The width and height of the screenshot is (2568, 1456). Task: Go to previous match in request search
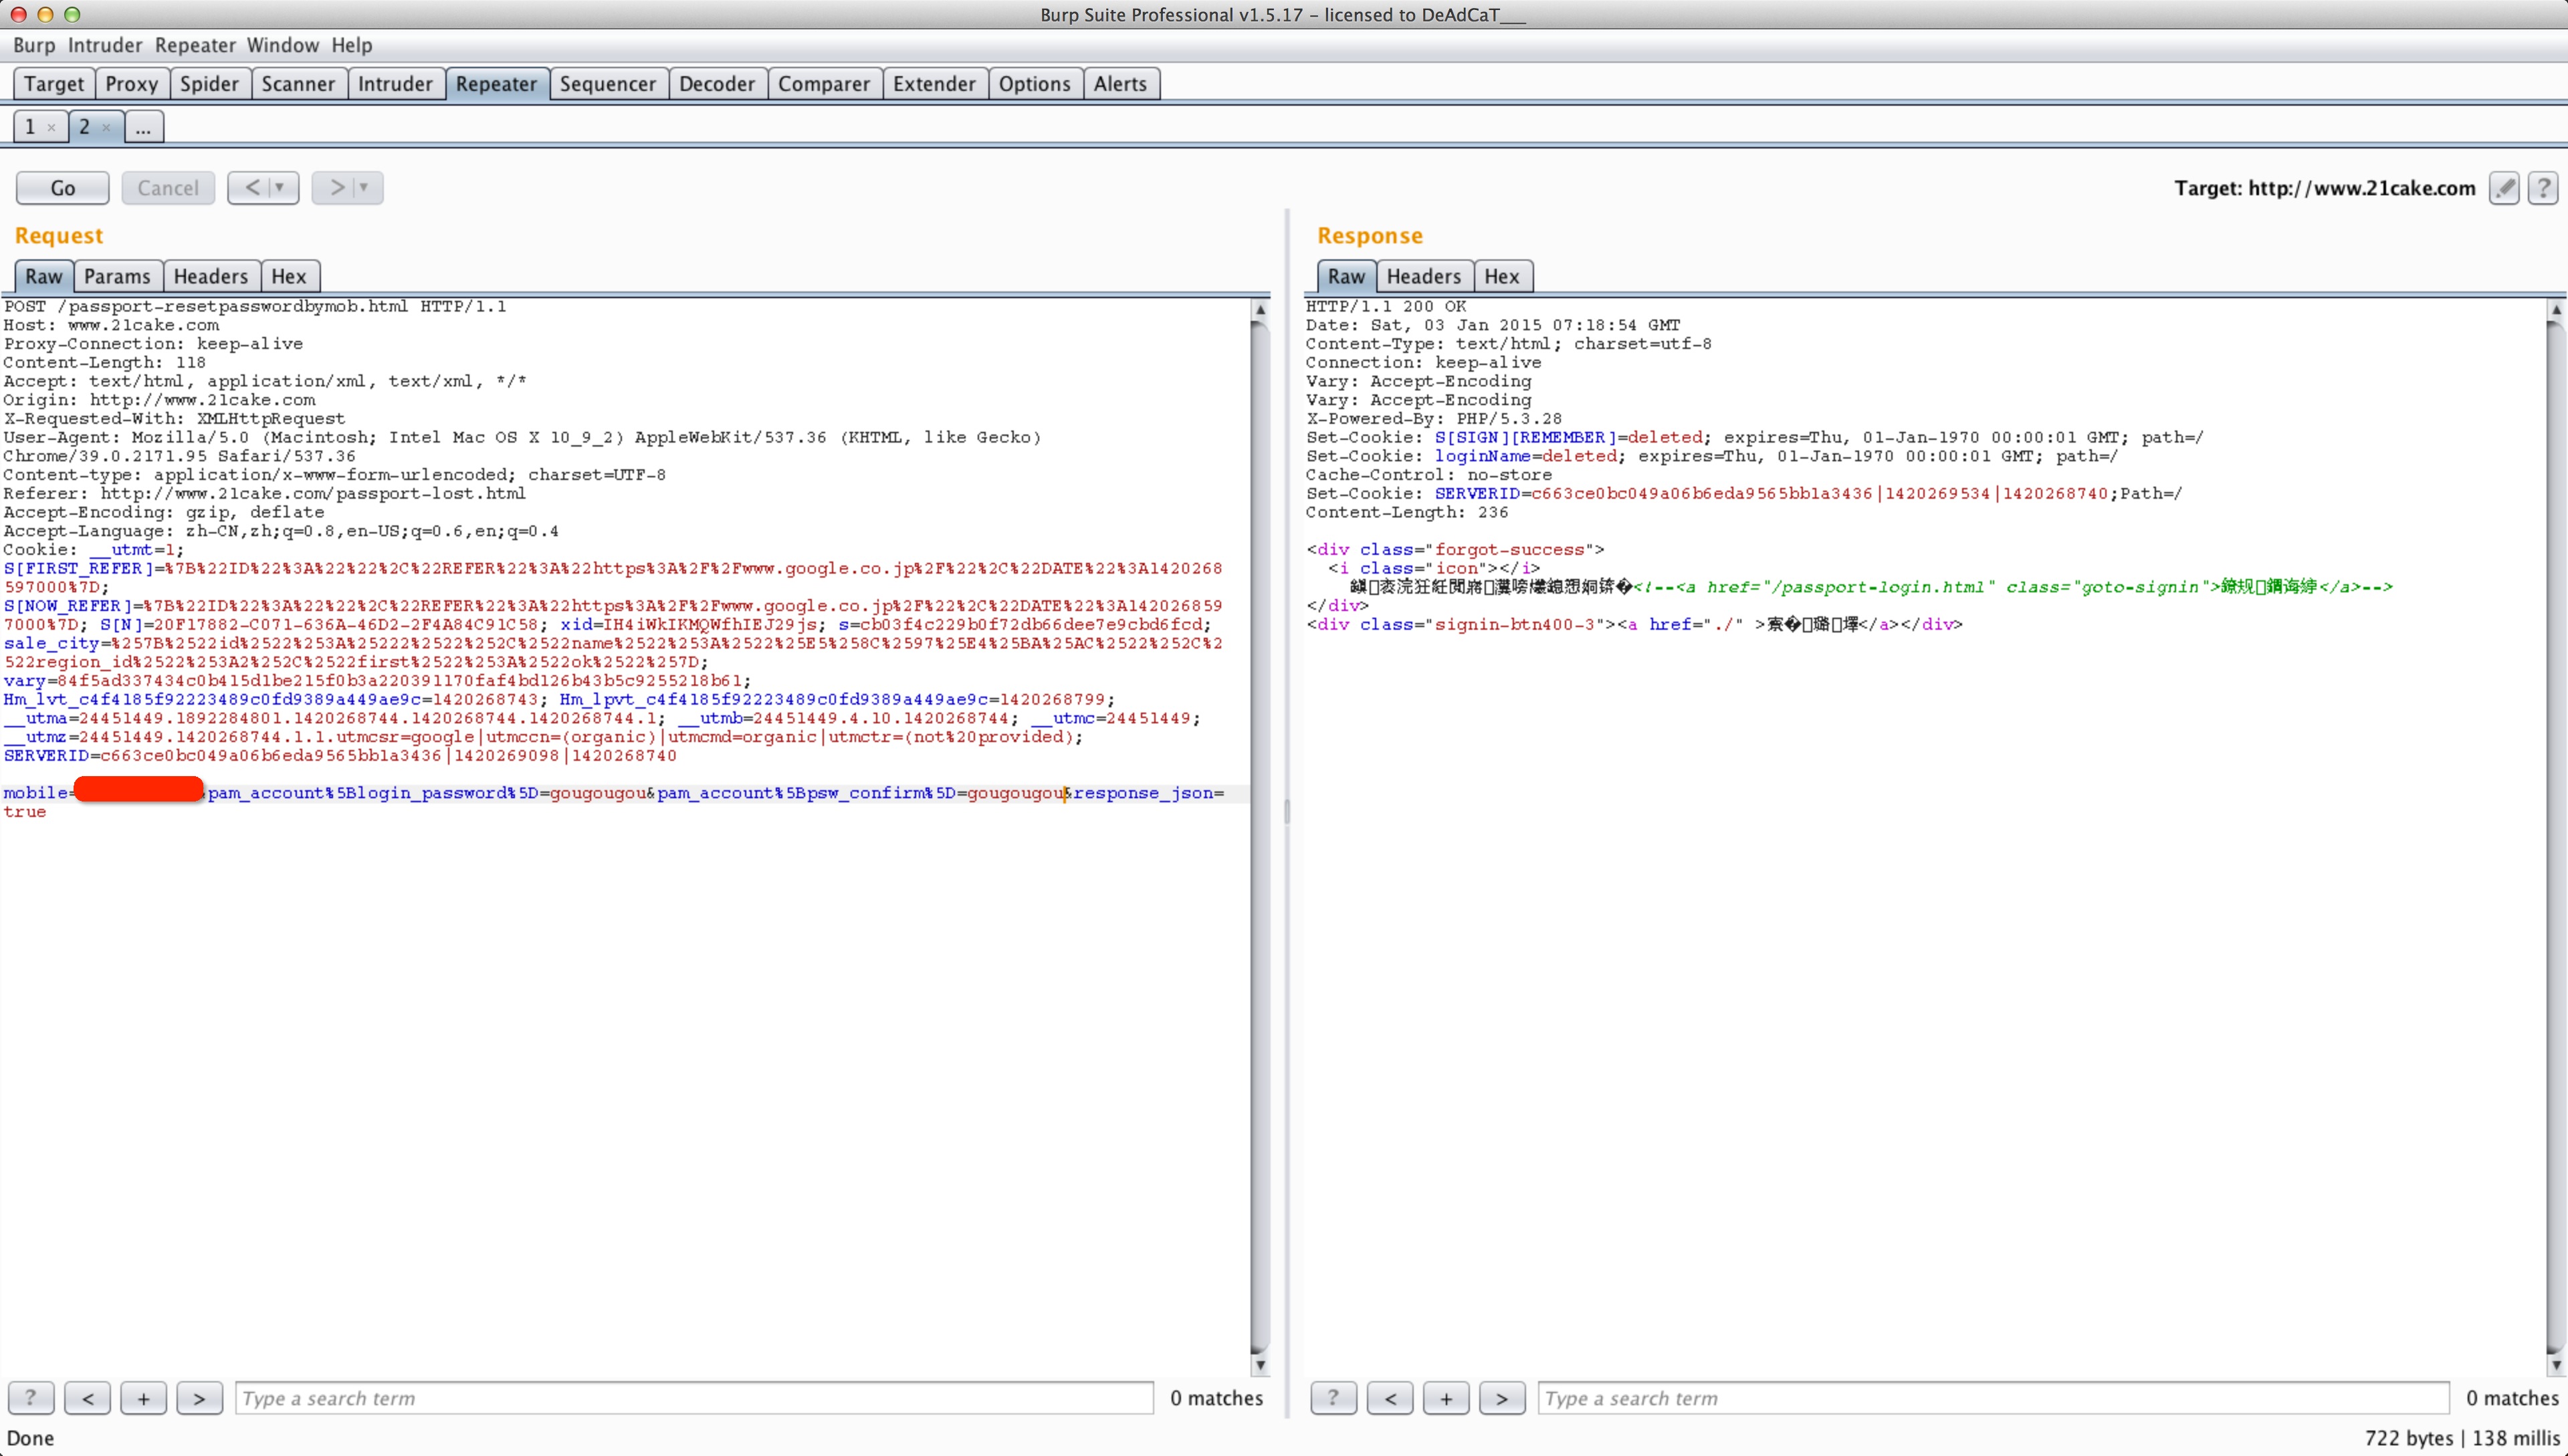coord(88,1398)
